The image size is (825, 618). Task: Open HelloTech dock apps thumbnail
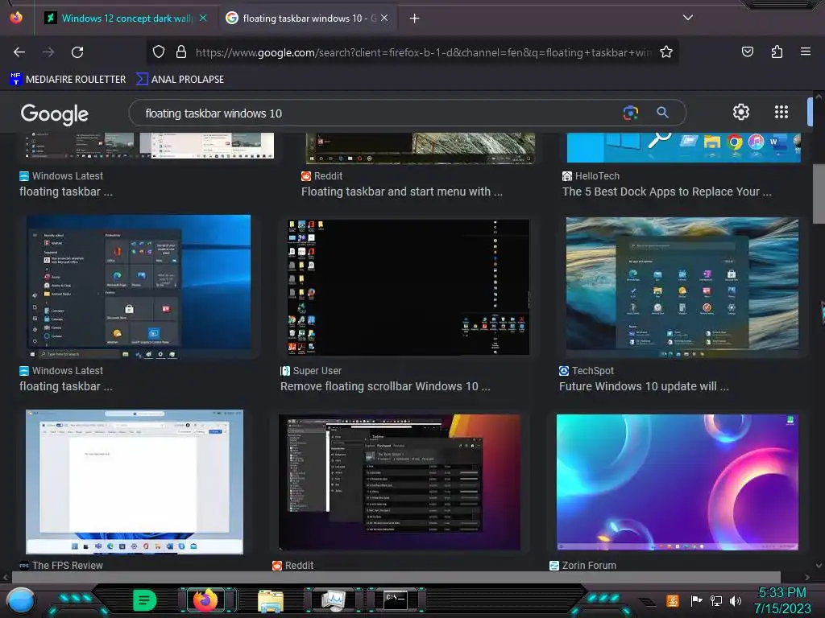[683, 148]
